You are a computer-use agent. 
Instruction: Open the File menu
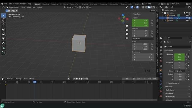pos(6,4)
